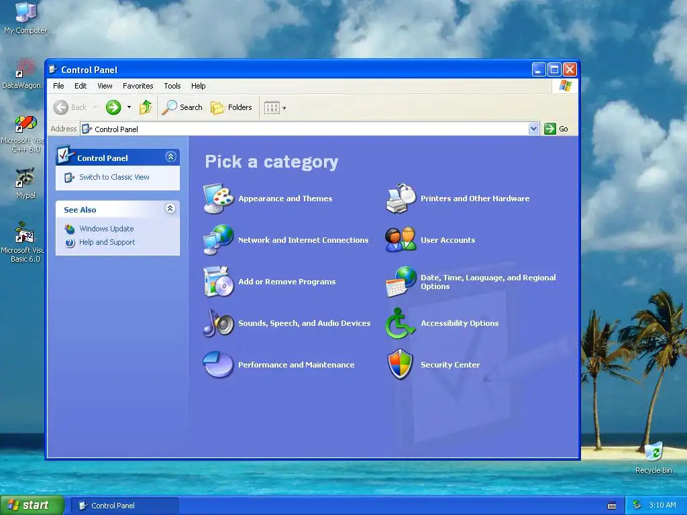Image resolution: width=687 pixels, height=515 pixels.
Task: Open the Favorites menu
Action: tap(138, 86)
